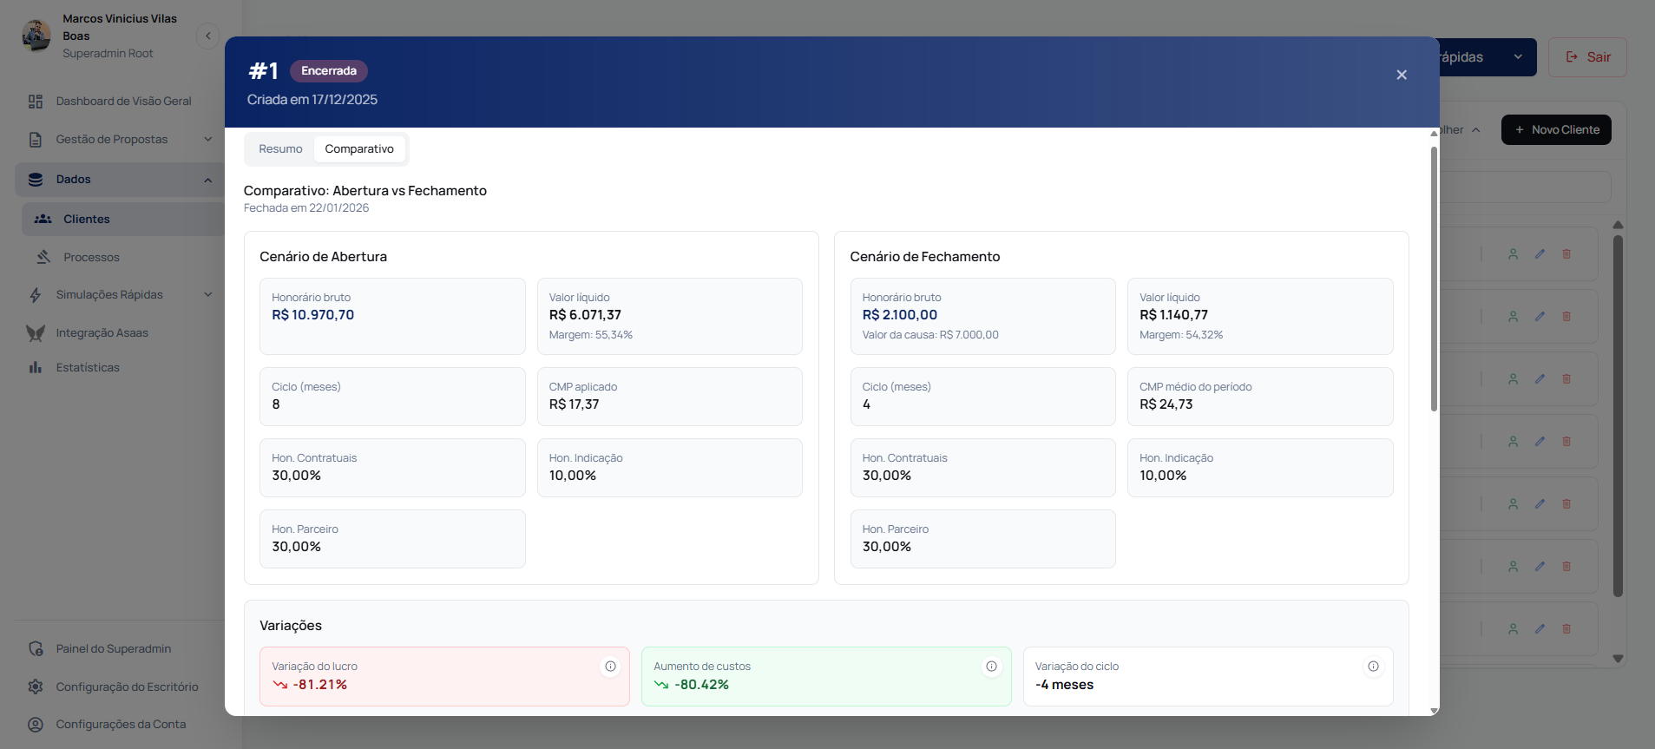The width and height of the screenshot is (1655, 749).
Task: Open the top bar dropdown arrow
Action: tap(1518, 57)
